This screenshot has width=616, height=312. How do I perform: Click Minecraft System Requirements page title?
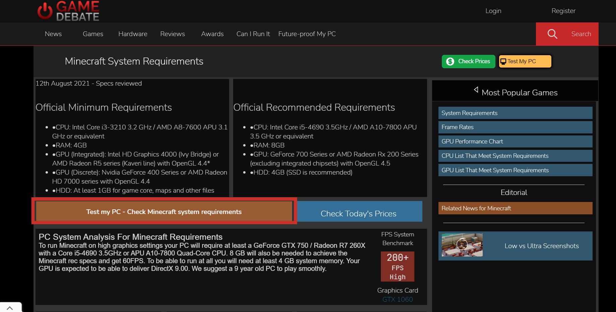pyautogui.click(x=134, y=62)
